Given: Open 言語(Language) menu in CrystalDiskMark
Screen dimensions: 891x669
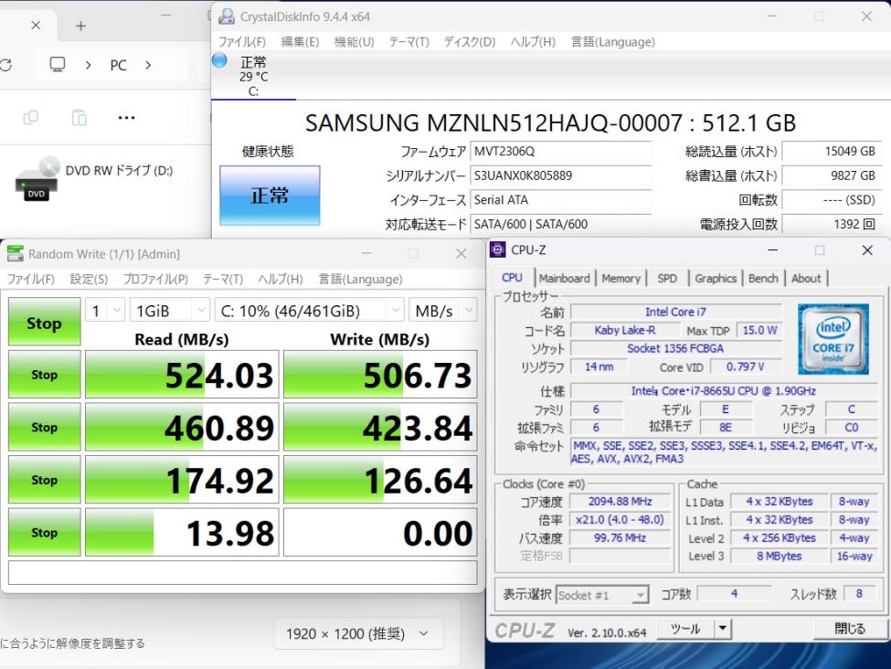Looking at the screenshot, I should point(360,279).
